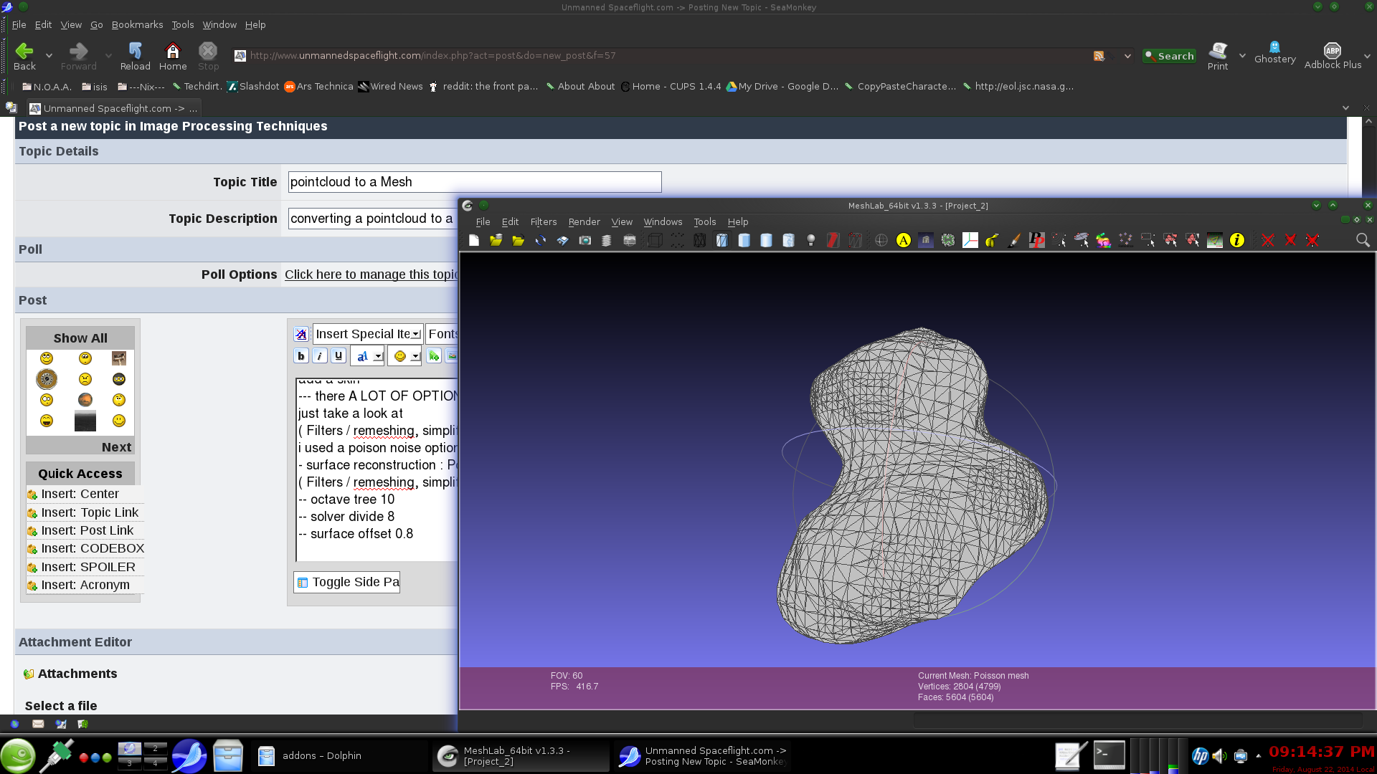Show the layer dialog stack icon
Viewport: 1377px width, 774px height.
coord(607,241)
